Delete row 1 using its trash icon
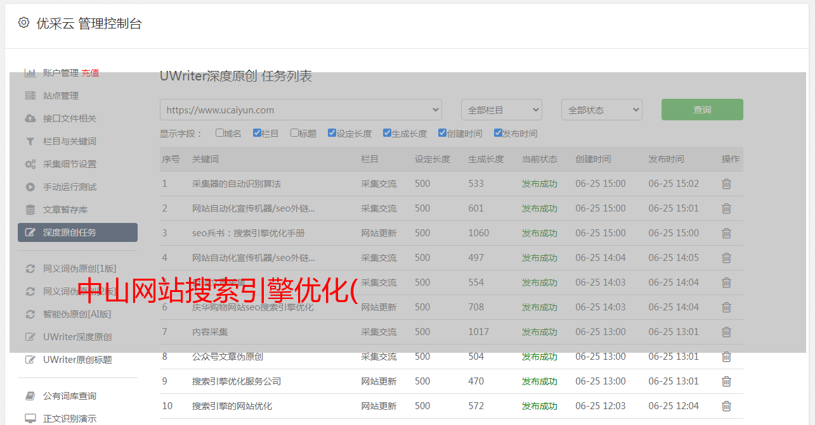The image size is (815, 425). 726,184
